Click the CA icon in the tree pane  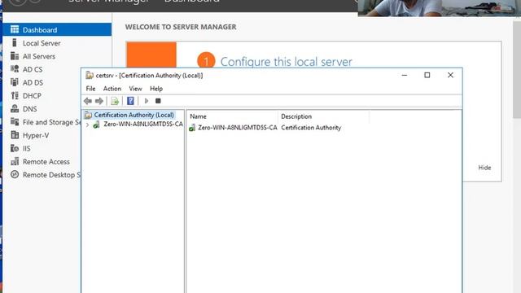point(96,125)
